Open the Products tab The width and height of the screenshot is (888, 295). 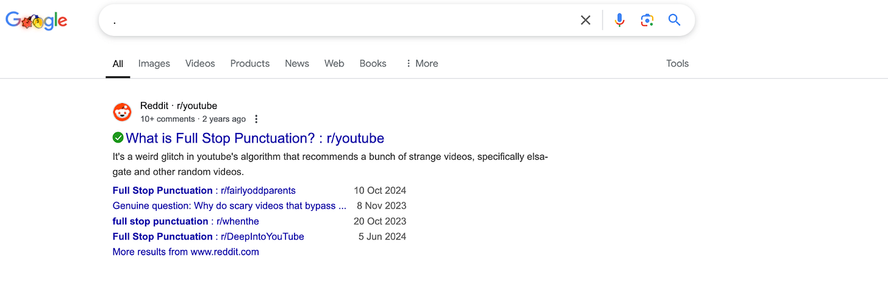click(250, 63)
